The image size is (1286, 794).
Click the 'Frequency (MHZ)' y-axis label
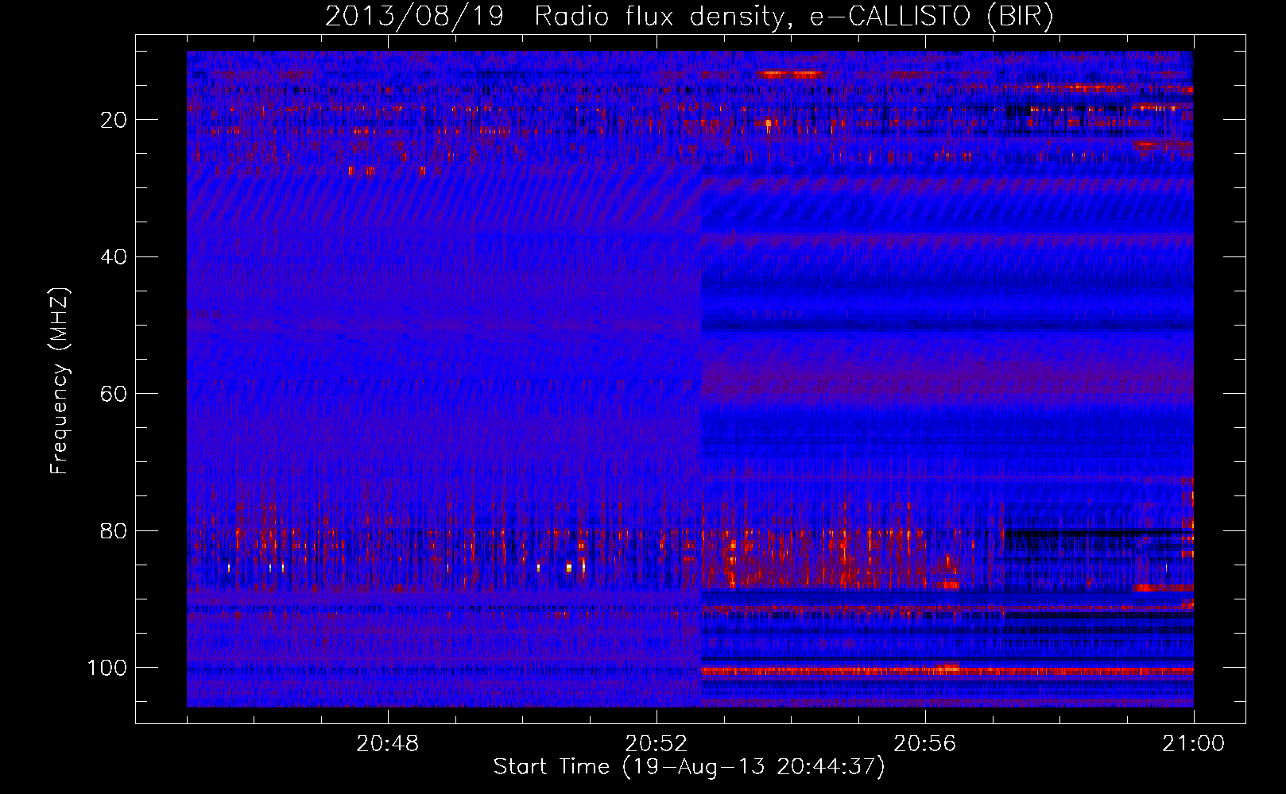(60, 381)
